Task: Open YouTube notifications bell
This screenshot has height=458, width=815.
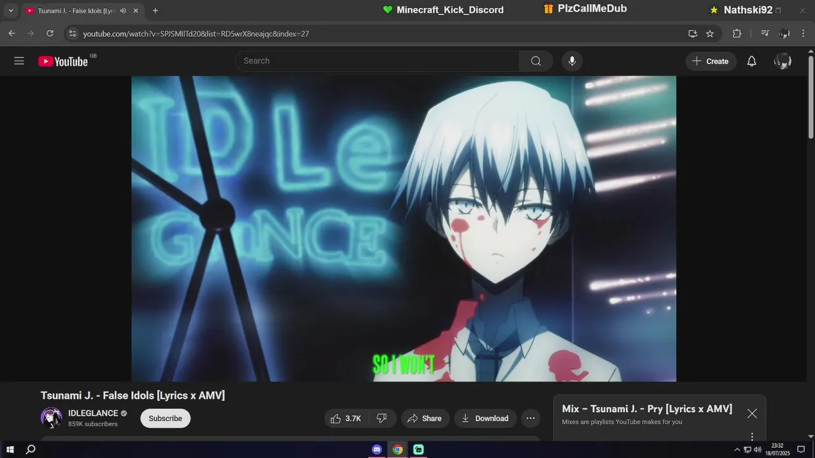Action: 752,61
